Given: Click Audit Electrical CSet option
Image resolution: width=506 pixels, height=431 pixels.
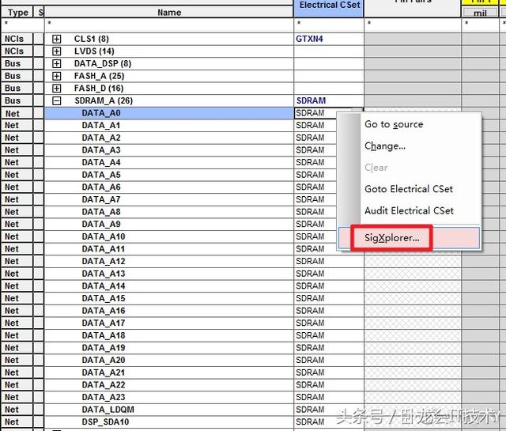Looking at the screenshot, I should 409,210.
